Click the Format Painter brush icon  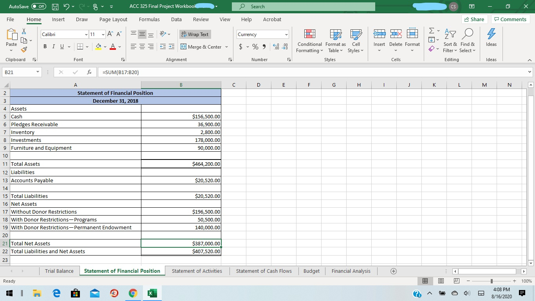[x=23, y=49]
